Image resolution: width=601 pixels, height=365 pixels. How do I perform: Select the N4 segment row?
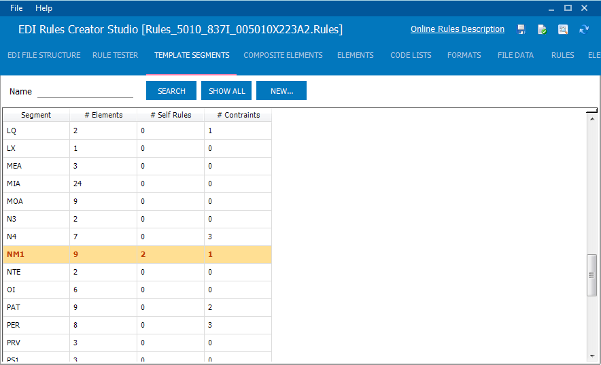click(x=137, y=237)
